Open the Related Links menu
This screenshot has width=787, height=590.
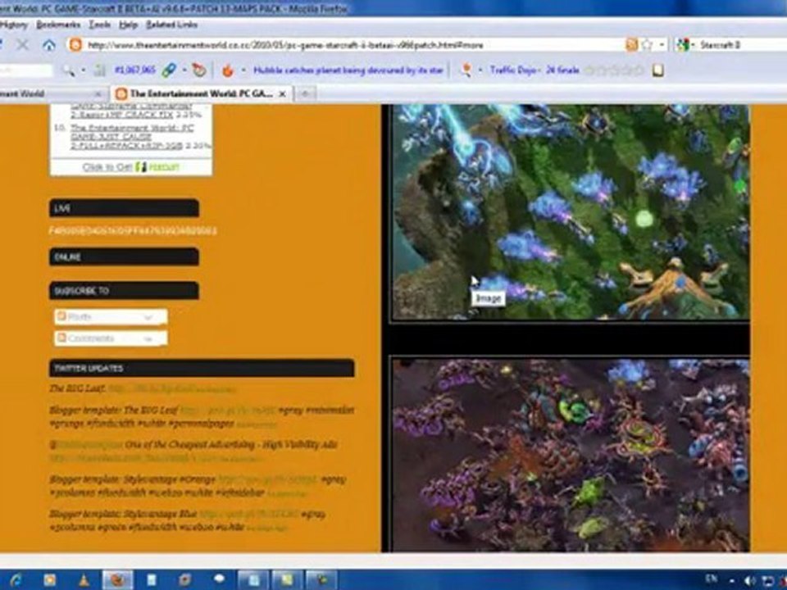[171, 25]
